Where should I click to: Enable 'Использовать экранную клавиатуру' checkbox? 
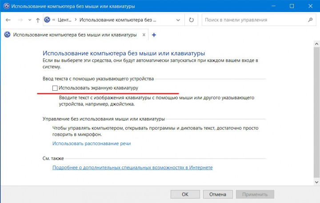pos(55,88)
